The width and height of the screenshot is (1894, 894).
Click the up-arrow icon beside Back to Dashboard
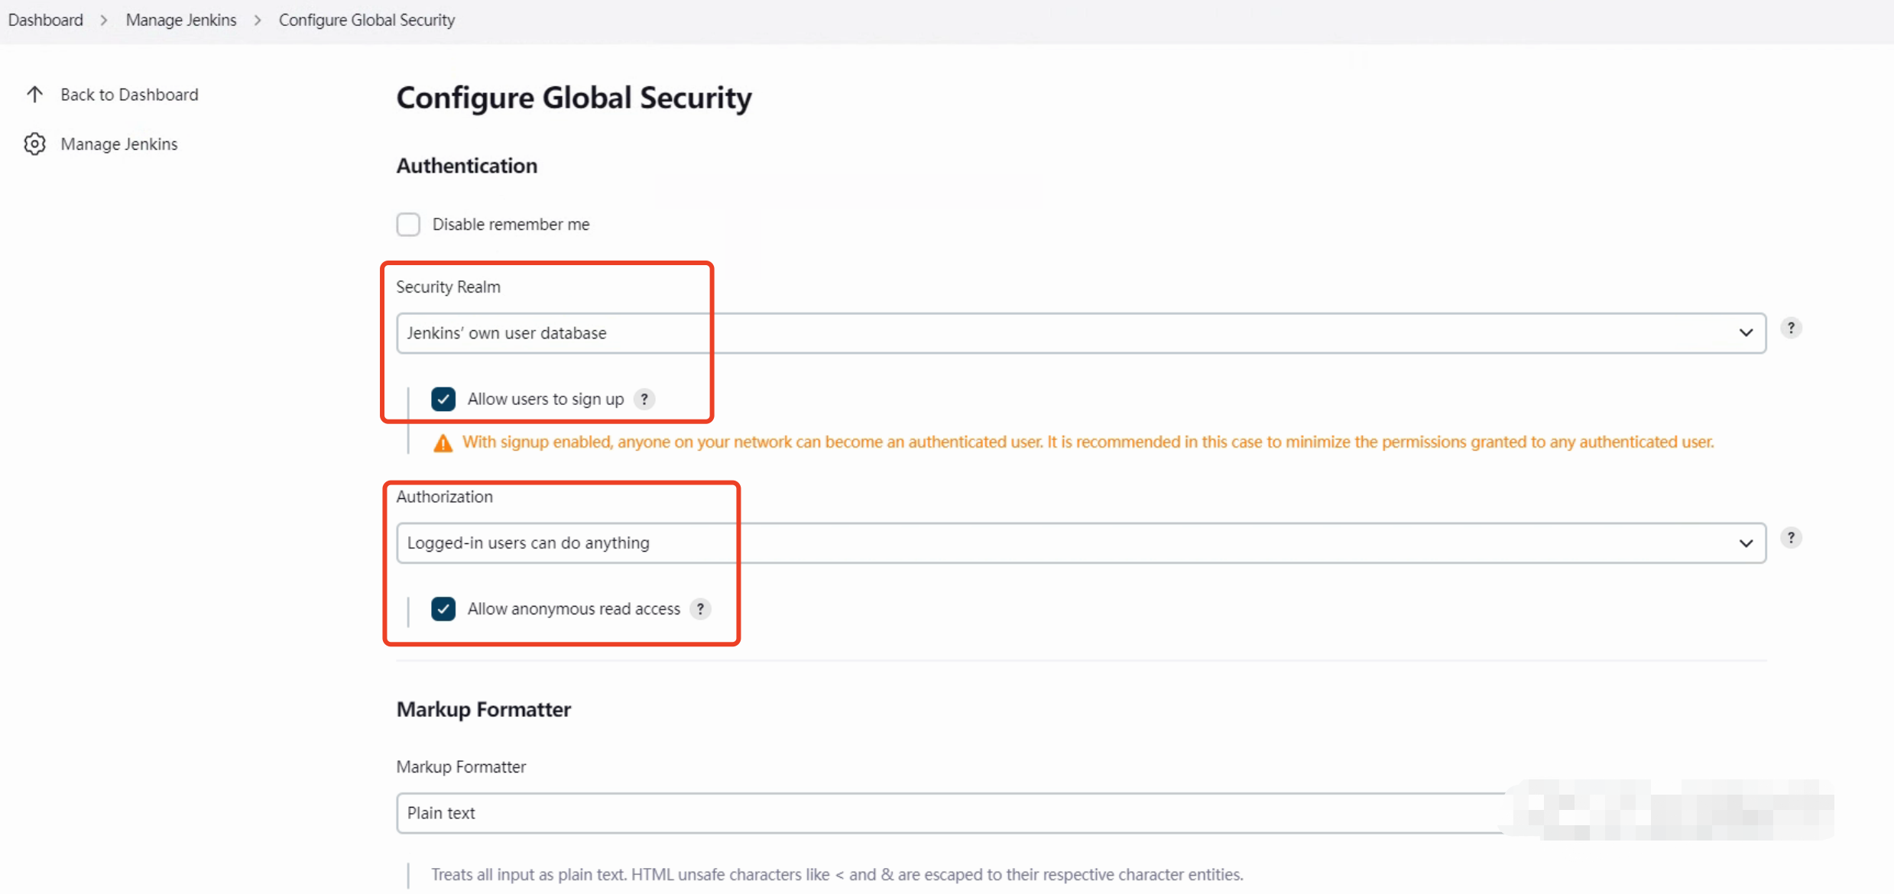pyautogui.click(x=34, y=94)
